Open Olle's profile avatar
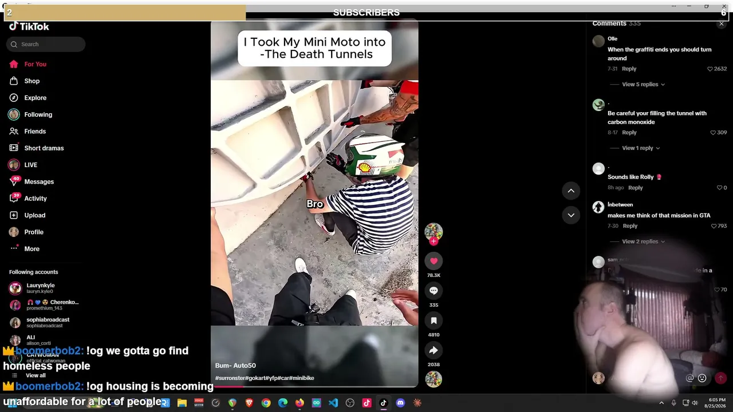Image resolution: width=733 pixels, height=412 pixels. (598, 41)
